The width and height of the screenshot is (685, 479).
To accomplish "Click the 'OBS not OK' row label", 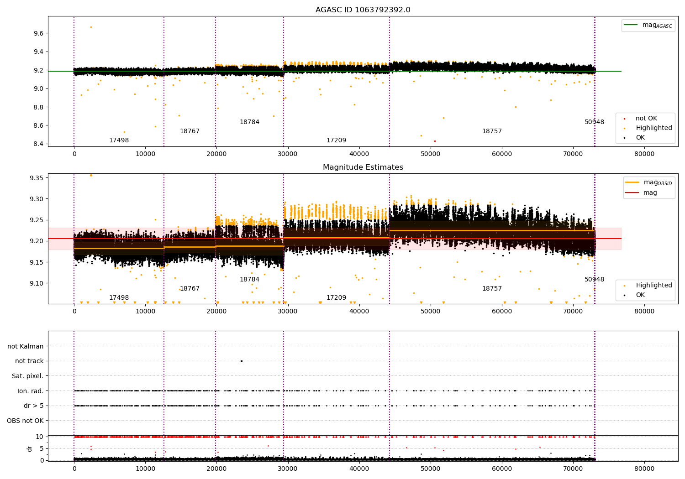I will [25, 421].
